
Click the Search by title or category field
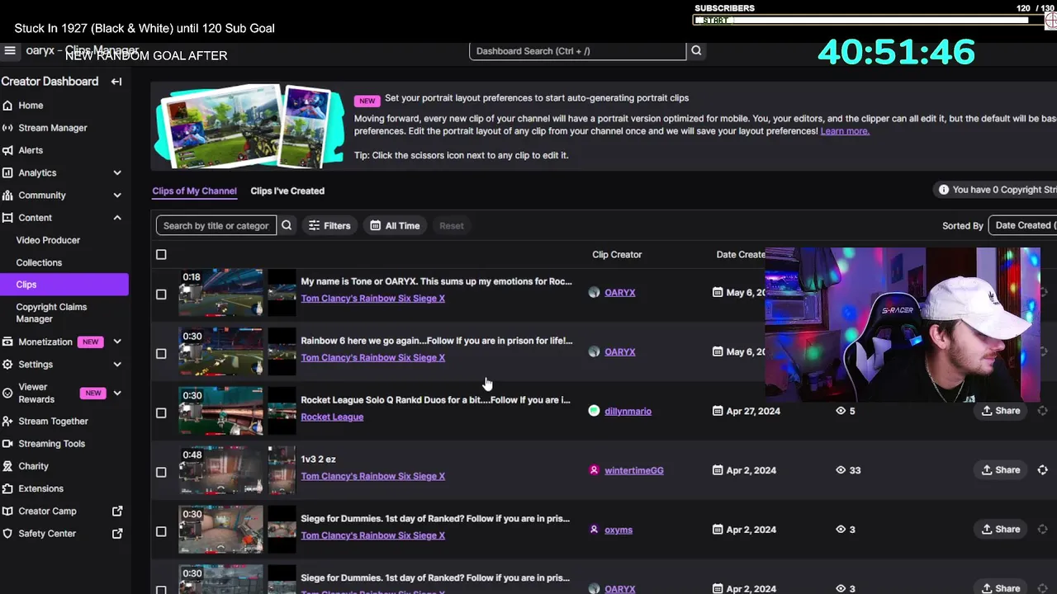pyautogui.click(x=216, y=225)
